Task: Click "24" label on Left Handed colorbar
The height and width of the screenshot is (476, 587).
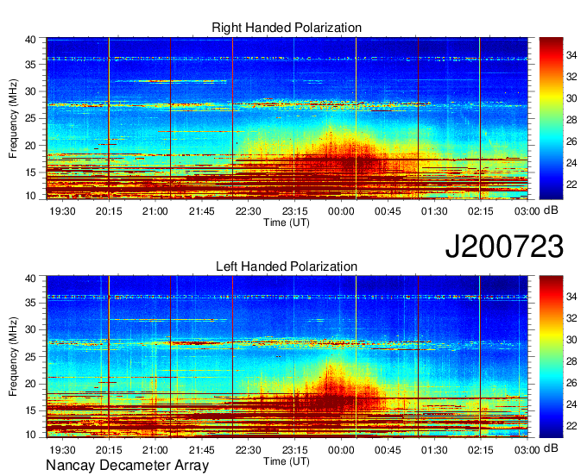Action: click(x=571, y=404)
